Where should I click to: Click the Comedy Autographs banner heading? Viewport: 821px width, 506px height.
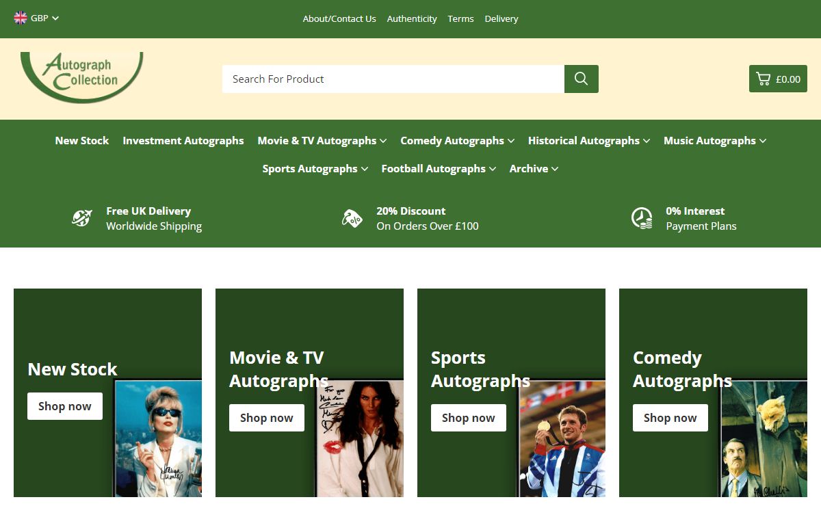click(x=682, y=369)
